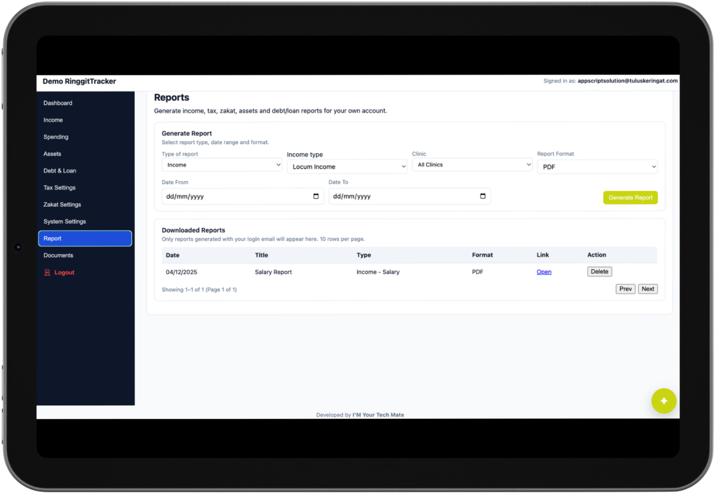Click the Format column header

click(482, 255)
